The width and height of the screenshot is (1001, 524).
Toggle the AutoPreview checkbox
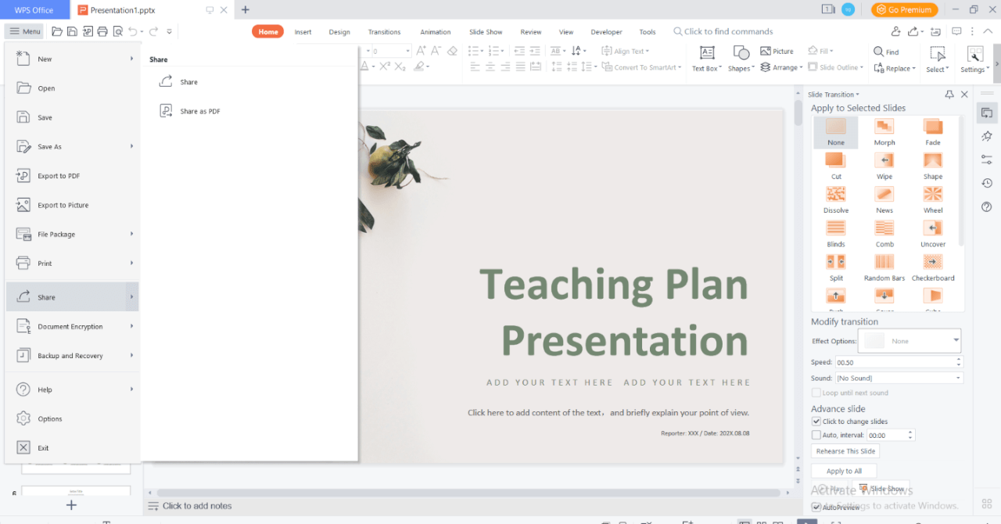click(x=816, y=508)
